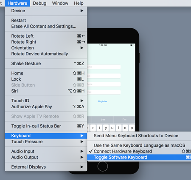Tap the 'r' key on simulator keyboard
Viewport: 191px width, 180px height.
93,128
